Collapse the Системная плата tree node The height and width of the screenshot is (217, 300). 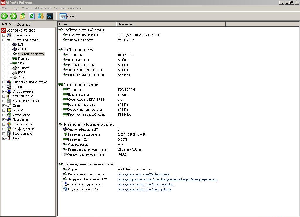4,40
